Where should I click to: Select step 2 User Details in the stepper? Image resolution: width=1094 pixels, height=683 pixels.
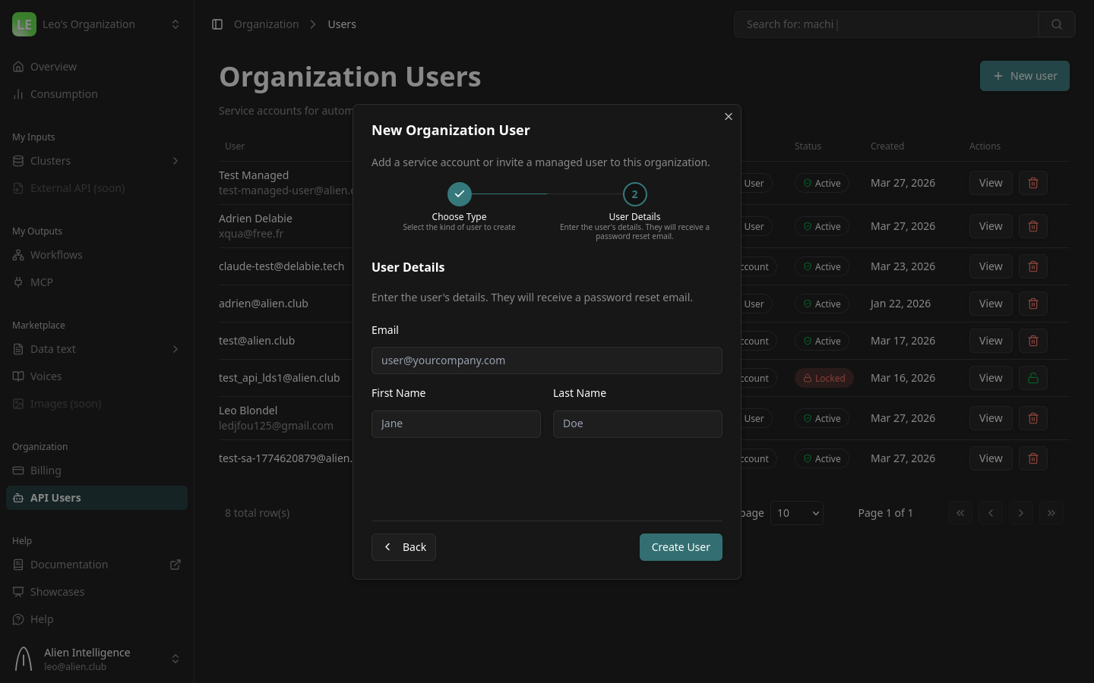pos(634,194)
